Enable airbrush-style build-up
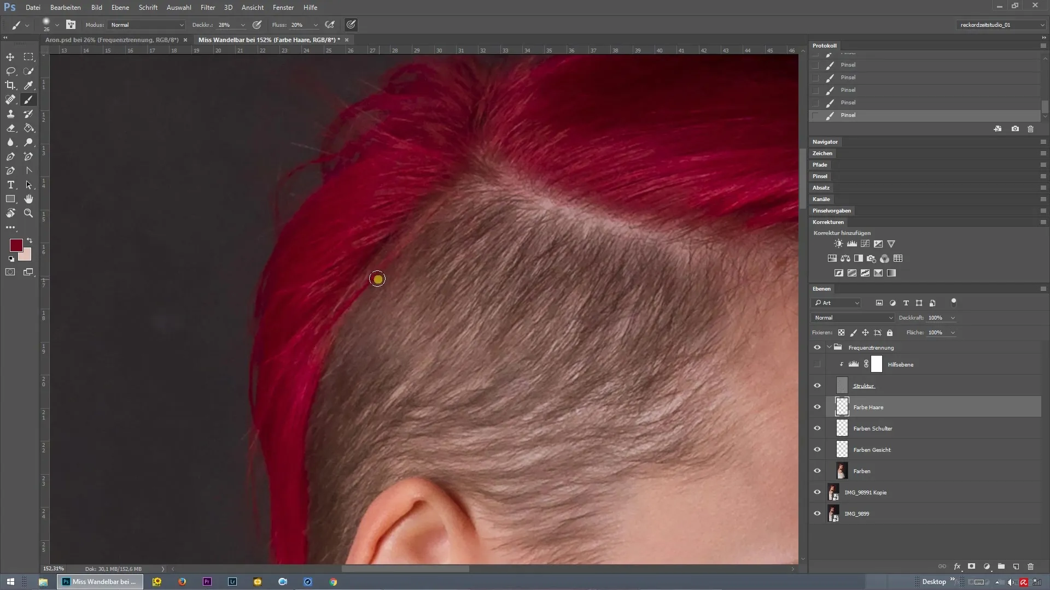1050x590 pixels. (330, 25)
